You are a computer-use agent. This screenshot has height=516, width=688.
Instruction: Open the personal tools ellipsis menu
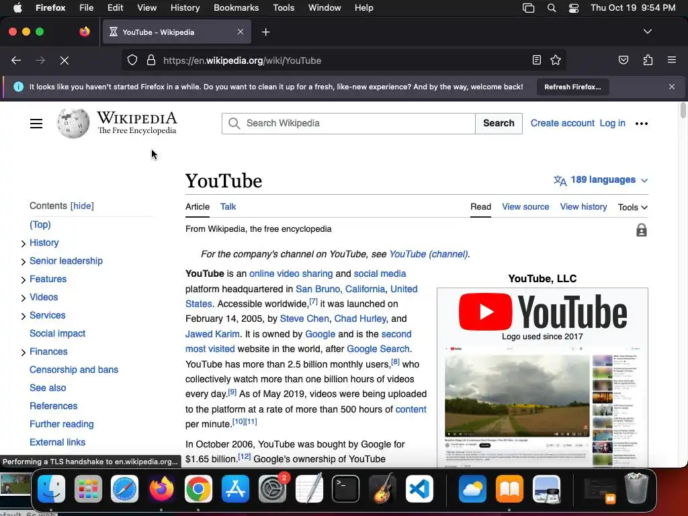tap(641, 124)
